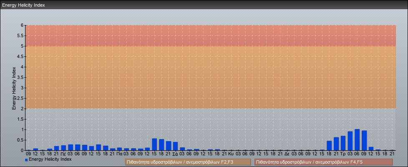This screenshot has height=167, width=408.
Task: Click the tallest blue bar in the chart
Action: click(357, 140)
